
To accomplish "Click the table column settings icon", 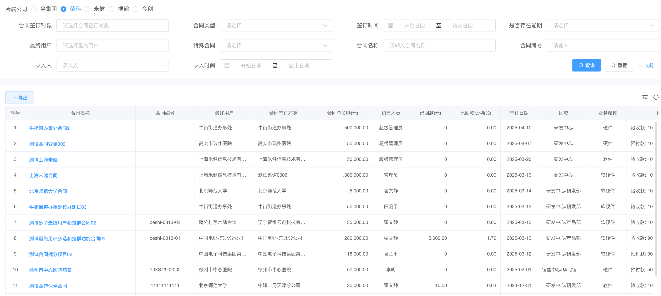I will coord(645,97).
